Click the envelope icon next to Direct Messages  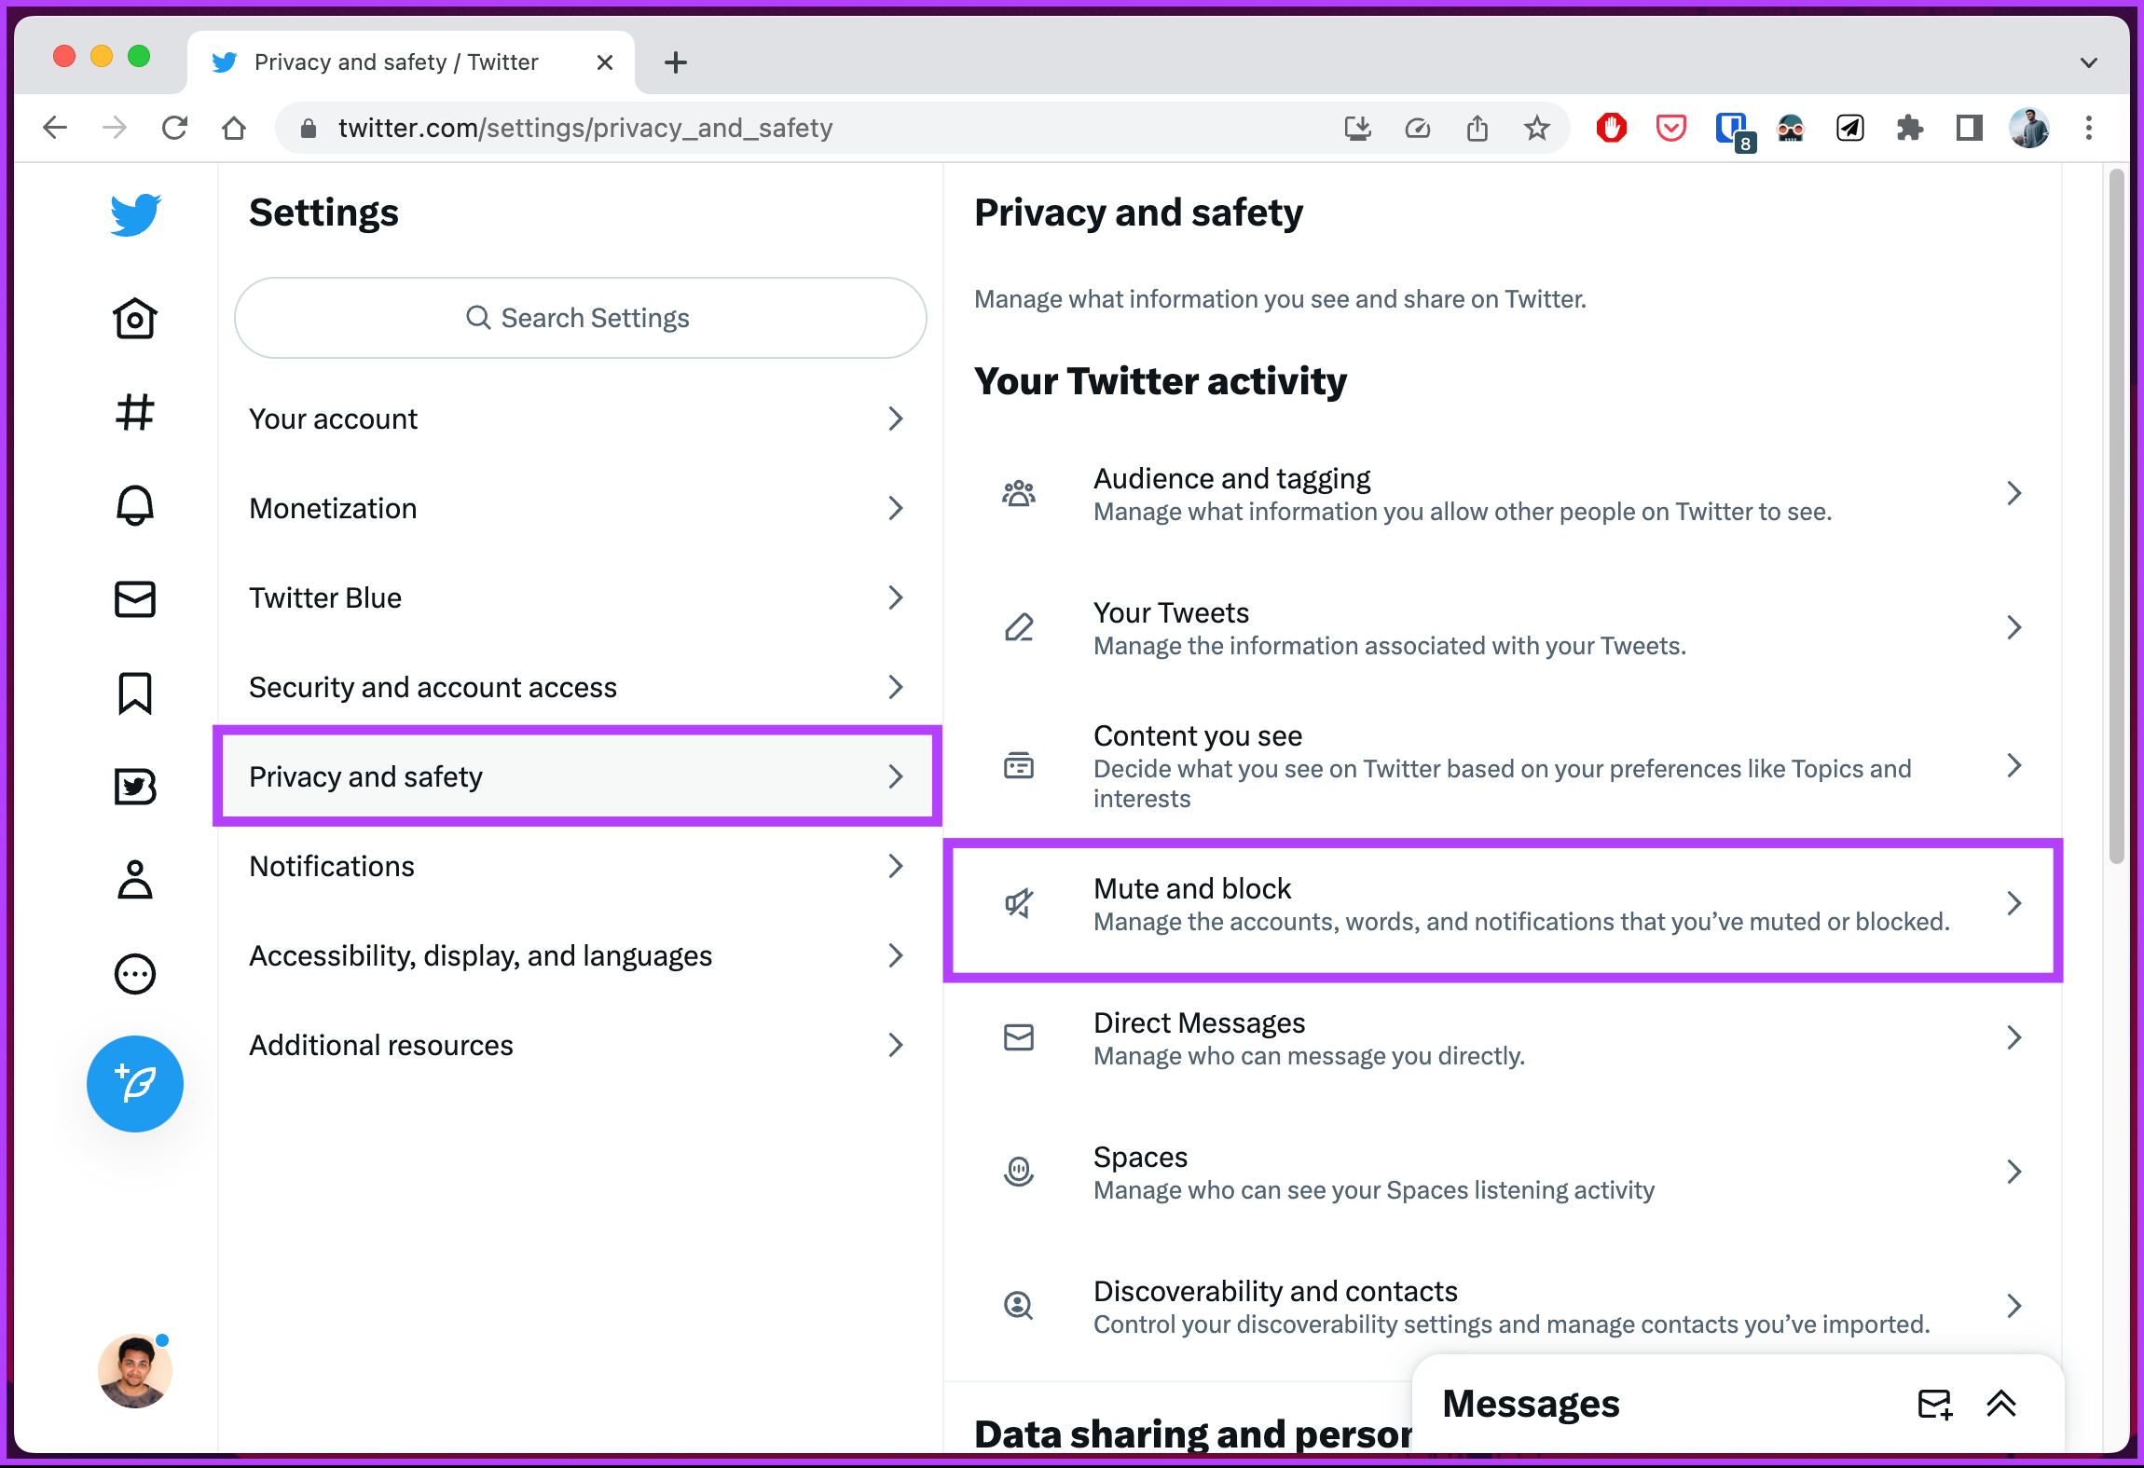pyautogui.click(x=1019, y=1037)
